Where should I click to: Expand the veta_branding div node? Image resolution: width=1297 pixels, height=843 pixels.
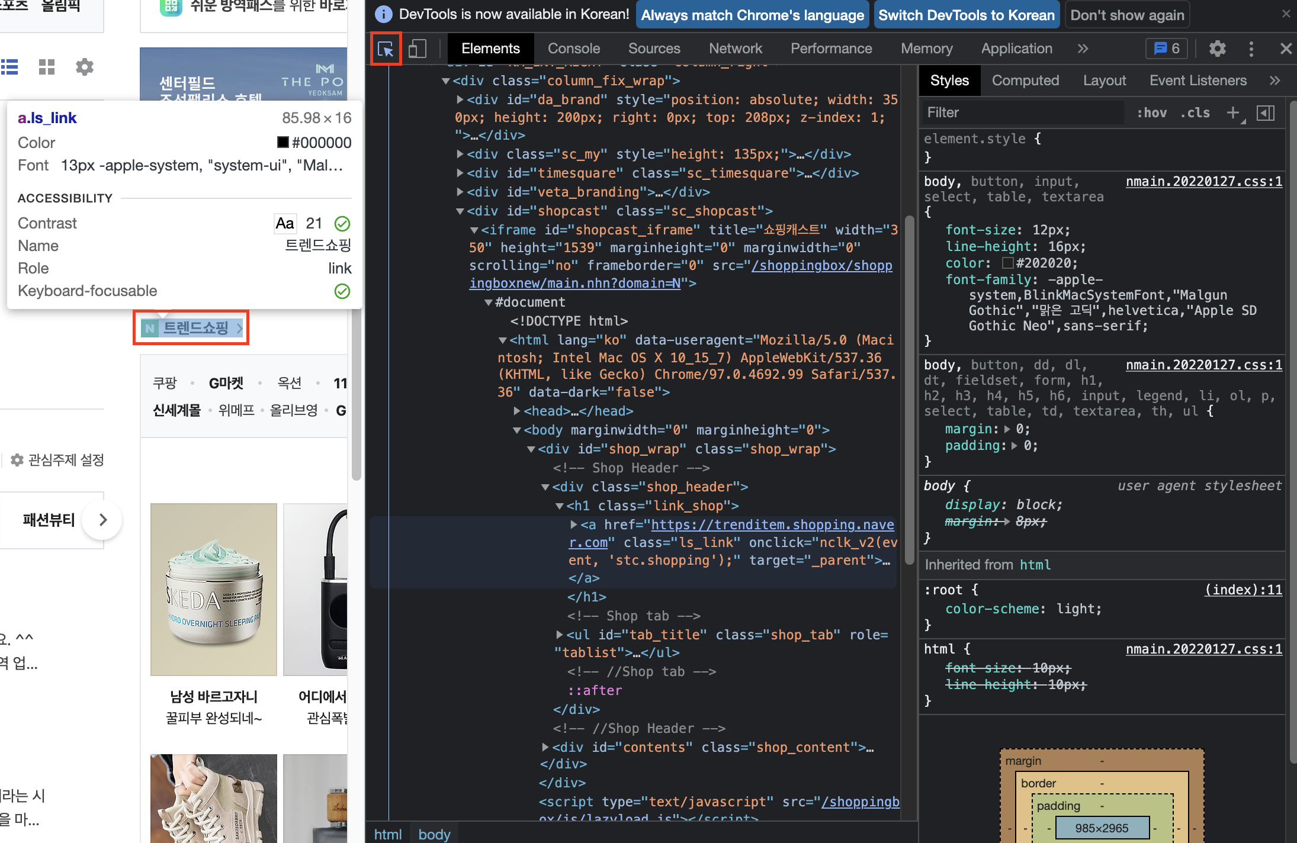[460, 192]
